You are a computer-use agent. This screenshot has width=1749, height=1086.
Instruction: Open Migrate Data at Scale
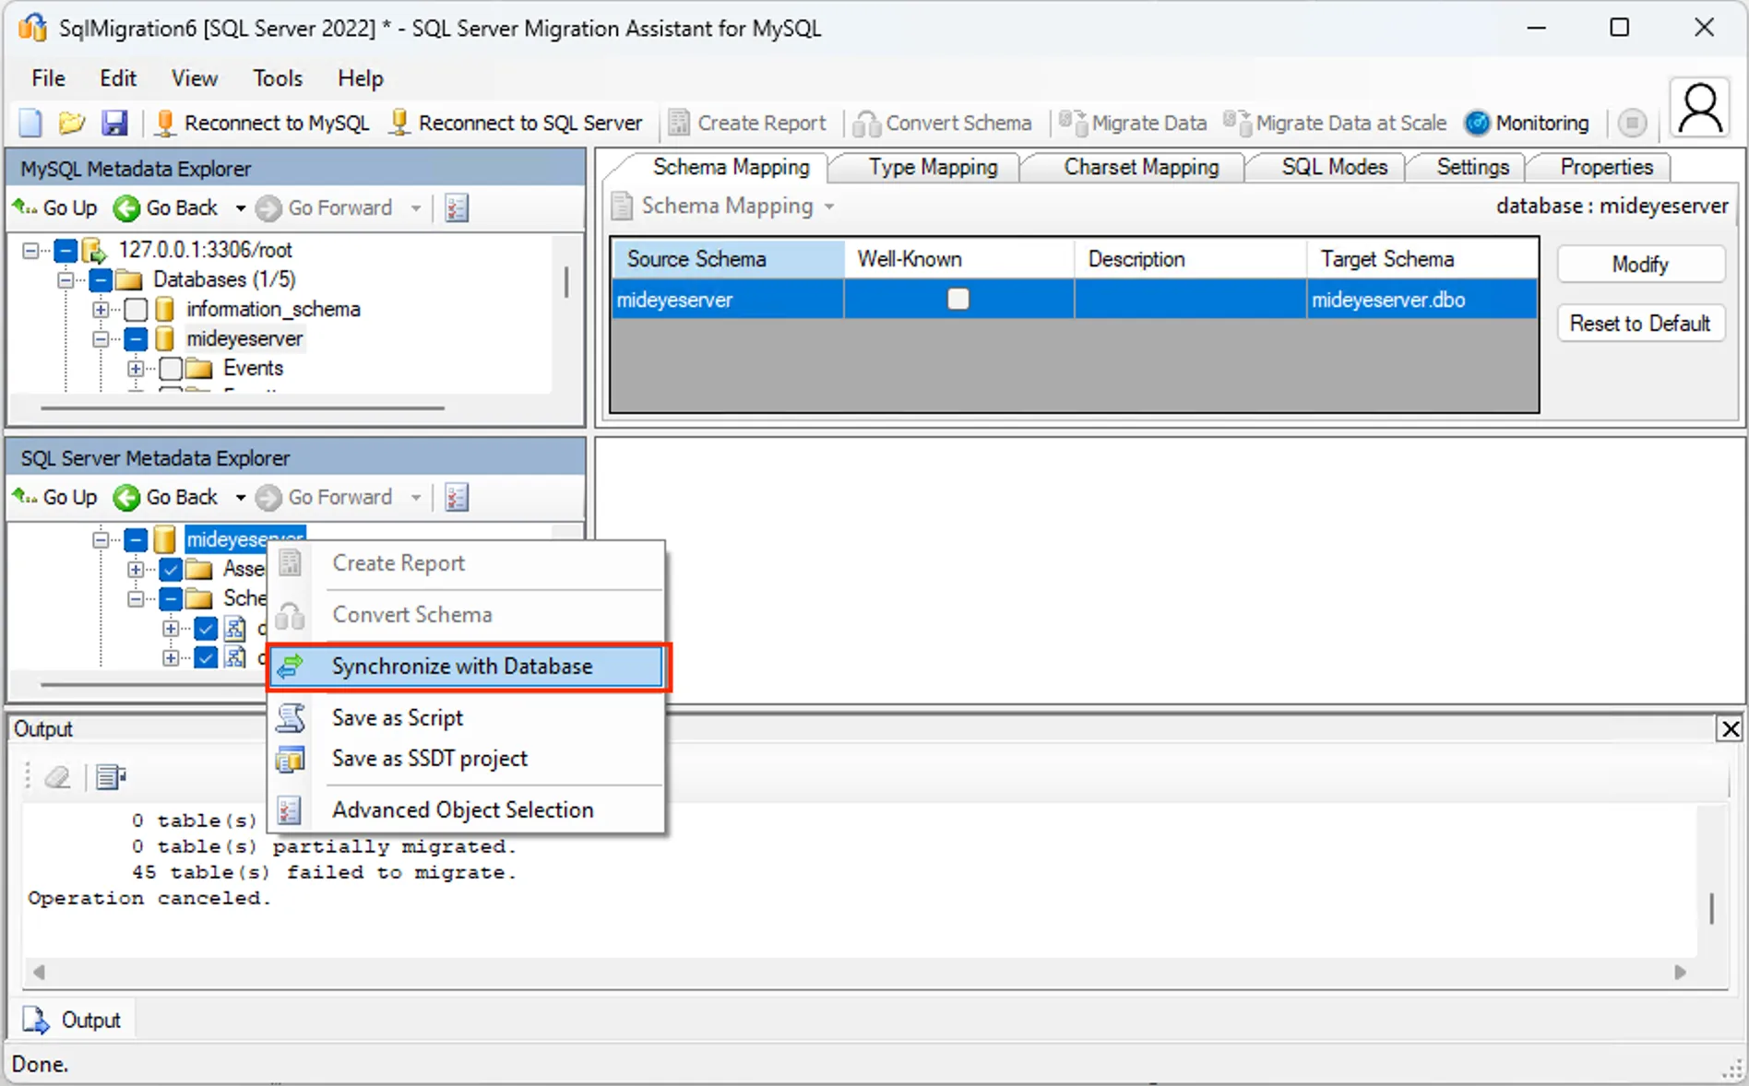[x=1238, y=123]
